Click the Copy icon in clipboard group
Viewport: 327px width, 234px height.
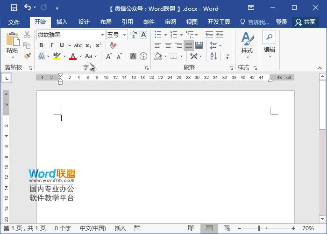point(27,45)
